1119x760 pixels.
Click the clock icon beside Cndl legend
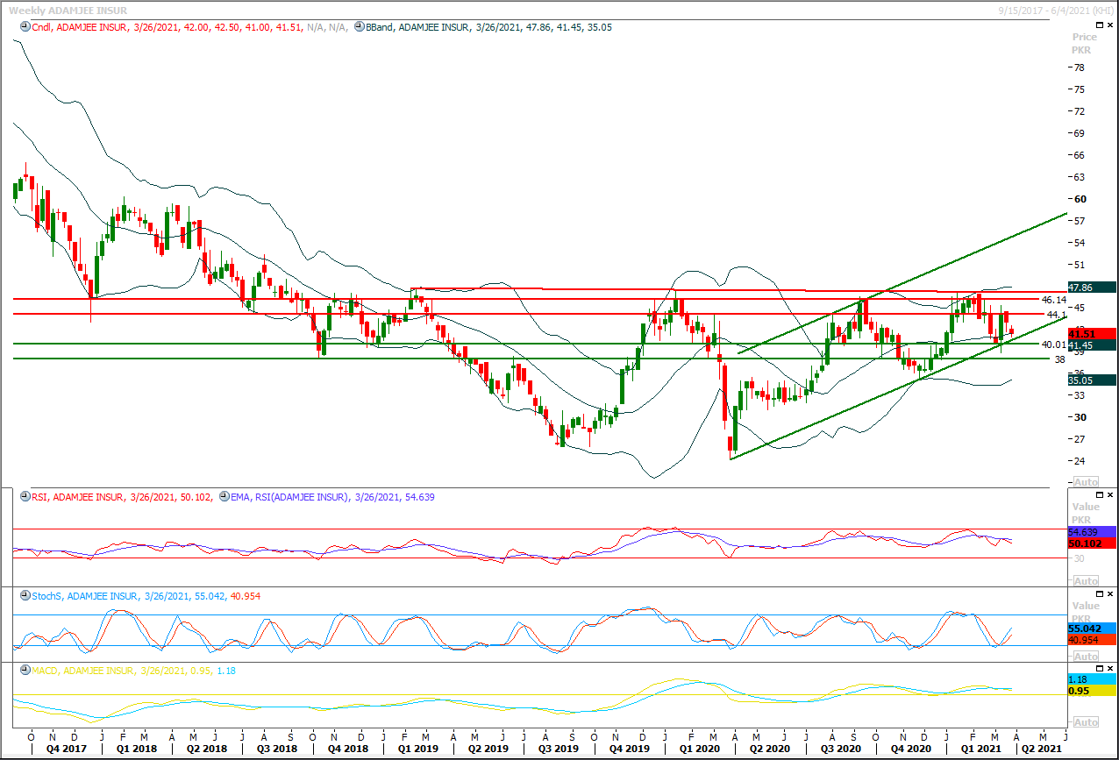(x=25, y=27)
